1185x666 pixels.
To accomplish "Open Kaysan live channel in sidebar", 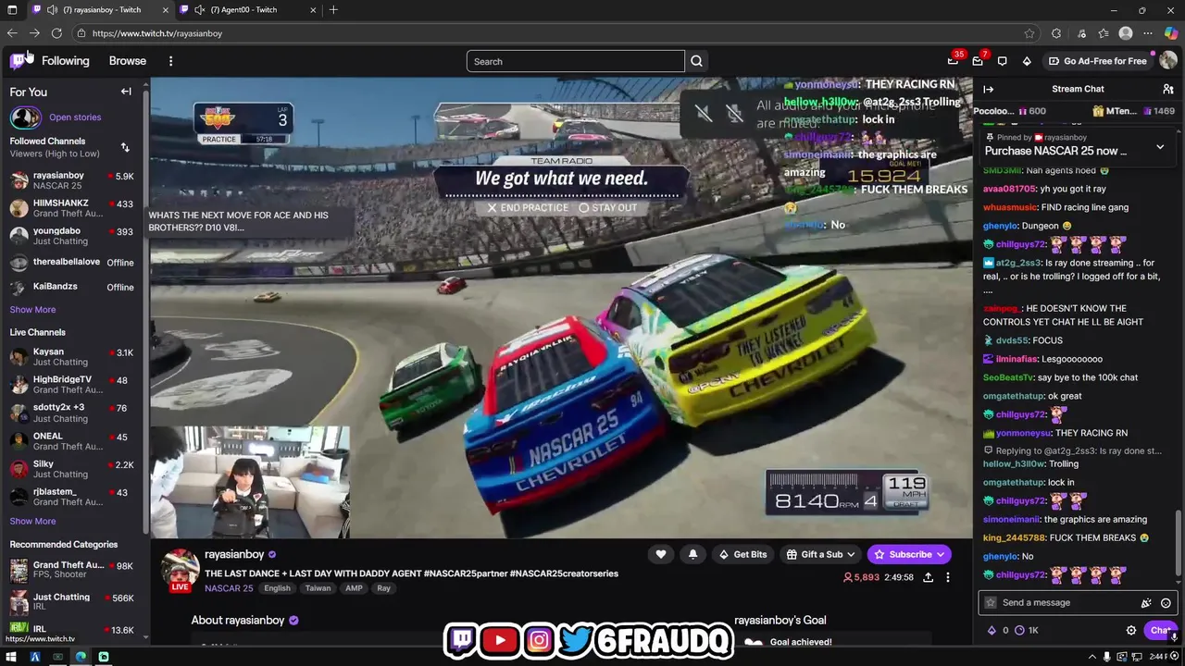I will pos(72,357).
